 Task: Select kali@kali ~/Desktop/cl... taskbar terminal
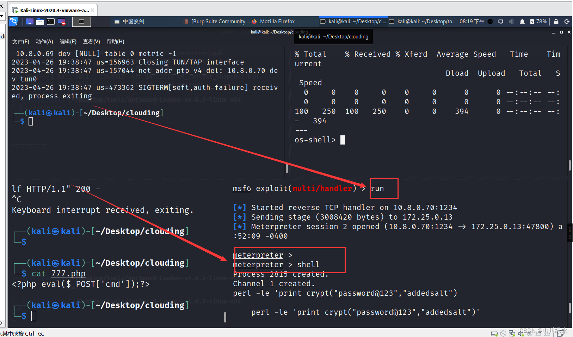[x=353, y=22]
